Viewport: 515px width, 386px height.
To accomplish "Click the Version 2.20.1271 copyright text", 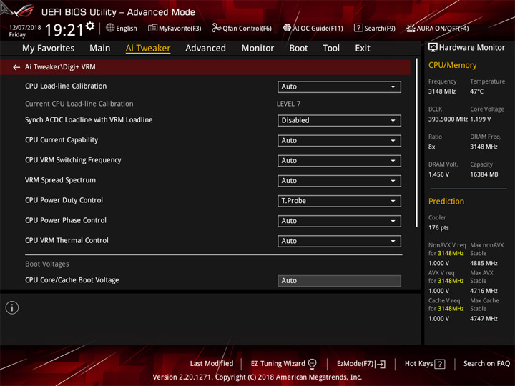I will (257, 377).
